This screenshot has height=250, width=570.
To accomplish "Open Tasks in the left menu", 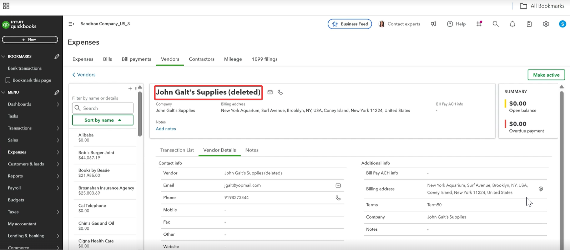I will 13,116.
